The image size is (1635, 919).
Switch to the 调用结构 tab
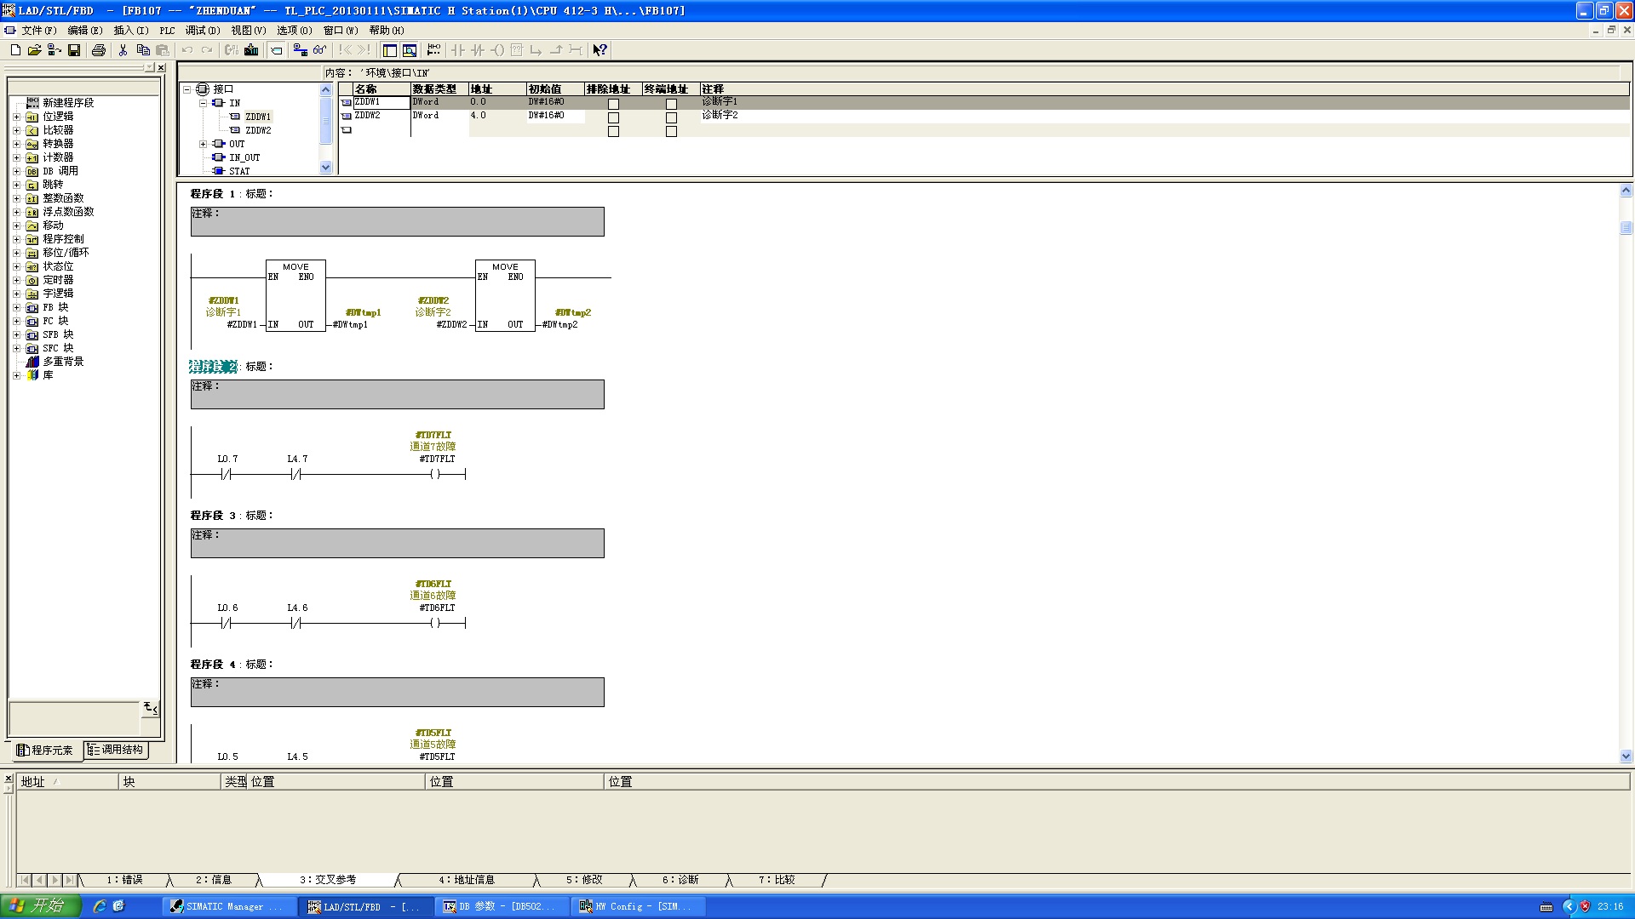(x=116, y=750)
